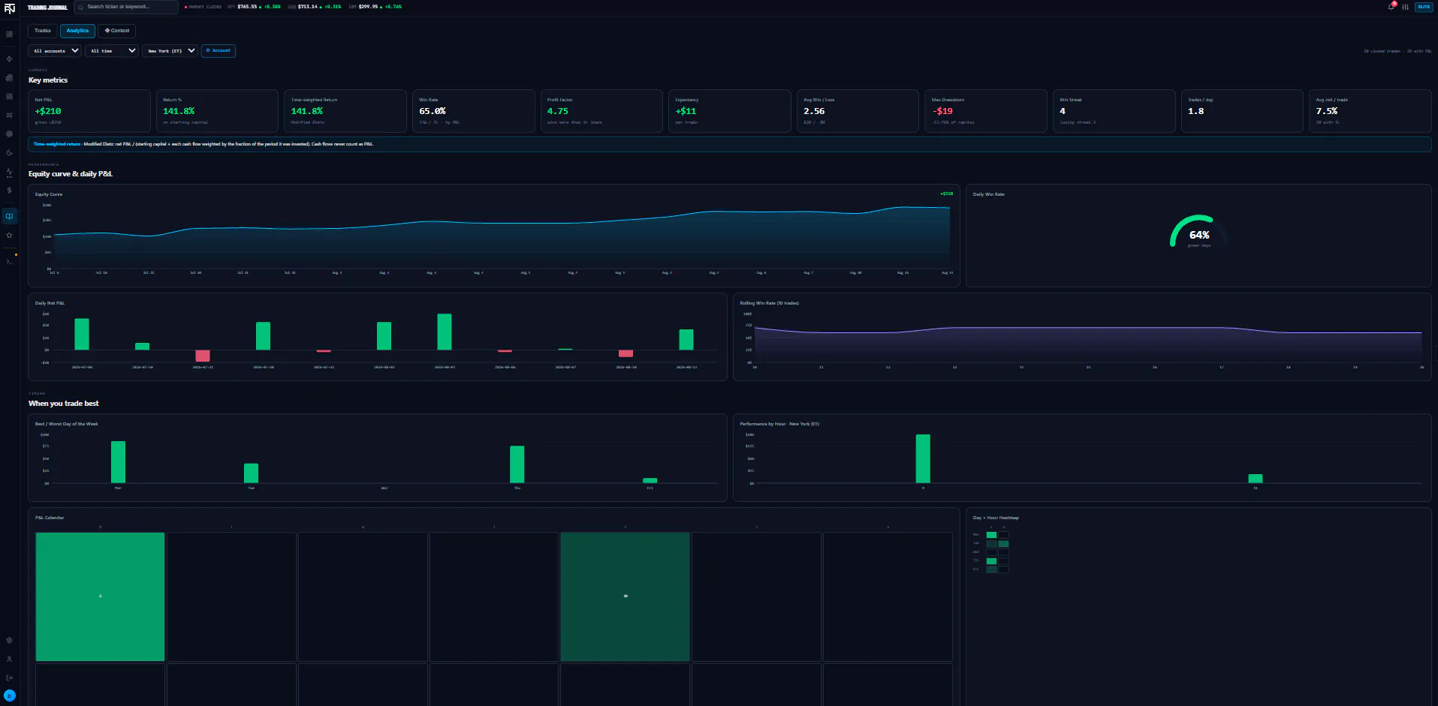Click the Mon row bright heatmap cell

[991, 535]
